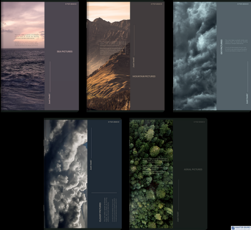This screenshot has width=251, height=230.
Task: Select the Sky Pictures notebook cover
Action: 212,56
